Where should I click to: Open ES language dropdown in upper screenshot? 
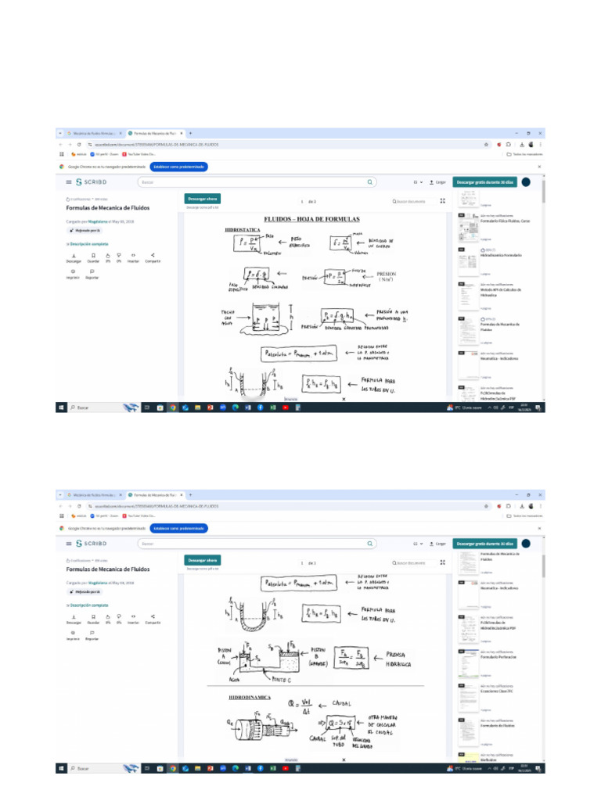[418, 181]
